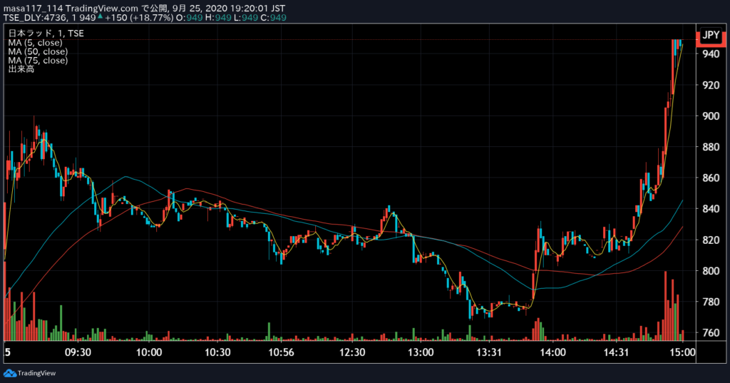This screenshot has width=730, height=383.
Task: Click the H:949 high value in header
Action: (218, 18)
